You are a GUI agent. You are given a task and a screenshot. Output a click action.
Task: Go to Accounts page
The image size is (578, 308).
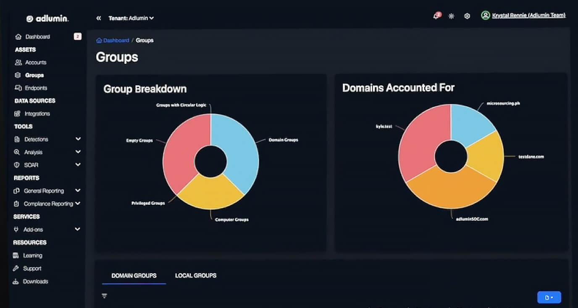click(36, 63)
